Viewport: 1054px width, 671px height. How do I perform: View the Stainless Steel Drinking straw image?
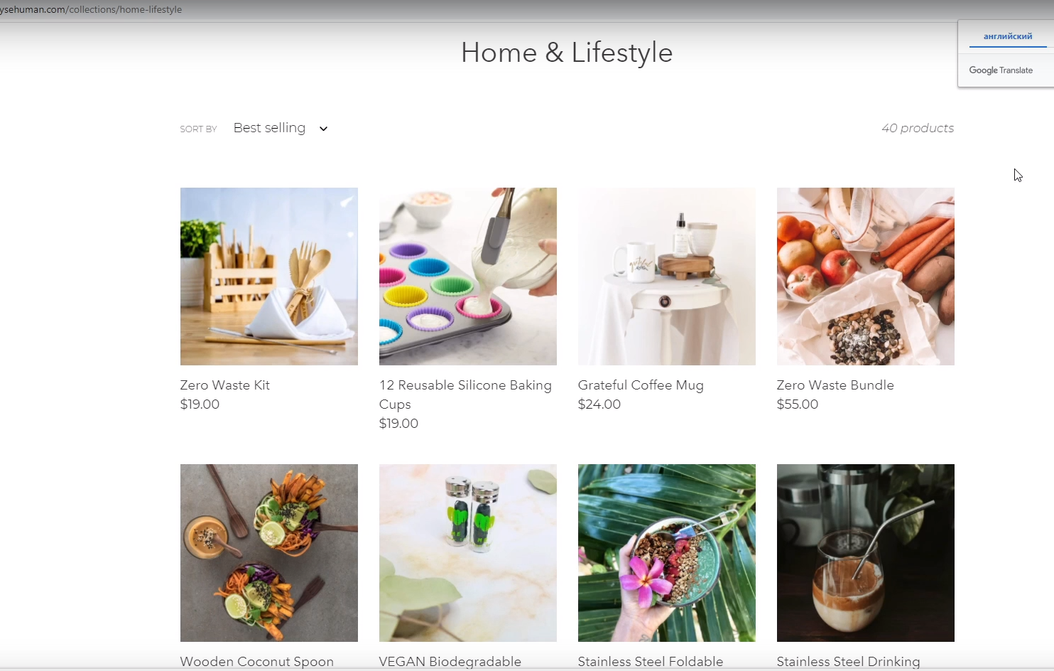click(866, 553)
